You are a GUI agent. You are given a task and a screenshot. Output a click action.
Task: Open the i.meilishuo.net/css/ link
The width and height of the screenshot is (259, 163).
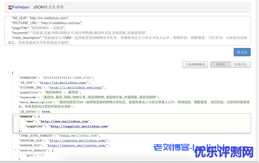[77, 87]
